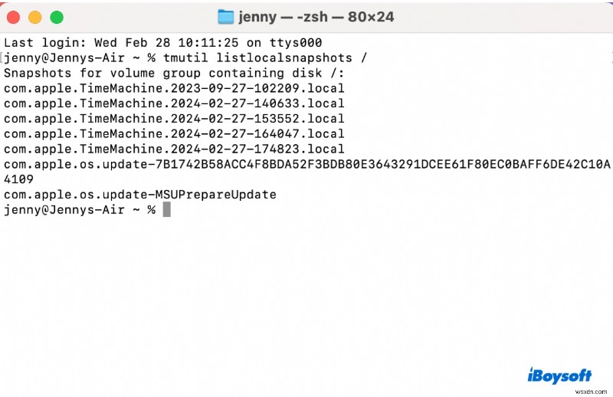Screen dimensions: 613x397
Task: Click the wsxdn.com watermark text
Action: click(x=591, y=392)
